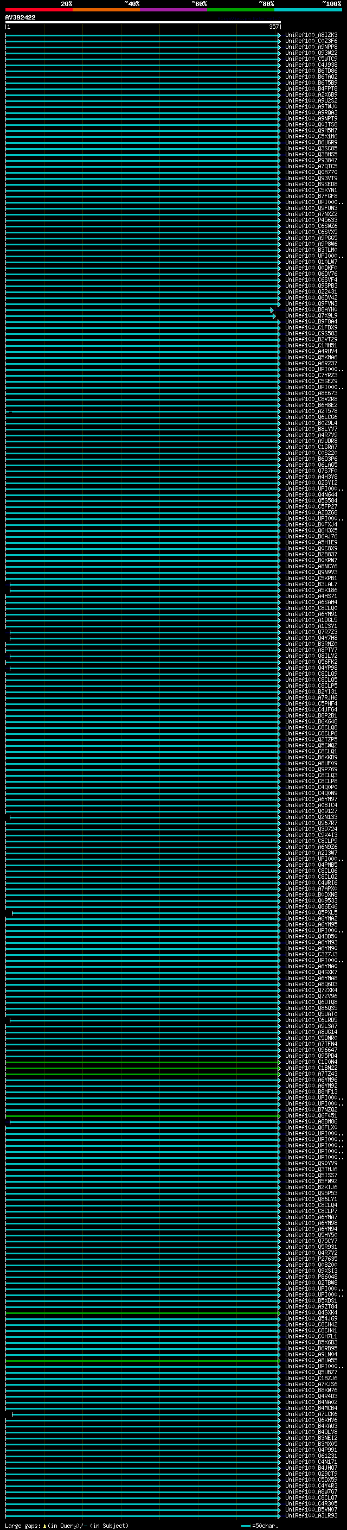Select hit label UniRef100_B9SED8
This screenshot has width=347, height=1530.
point(311,184)
